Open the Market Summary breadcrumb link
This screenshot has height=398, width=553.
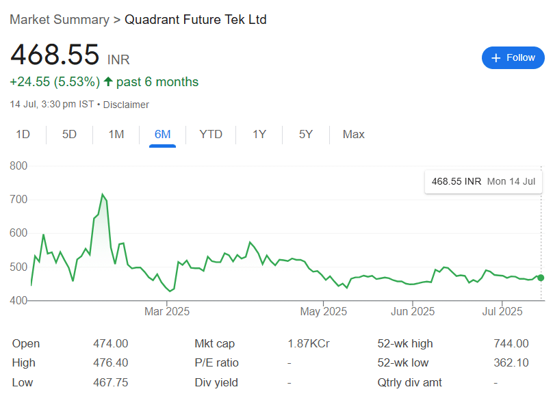pos(59,19)
